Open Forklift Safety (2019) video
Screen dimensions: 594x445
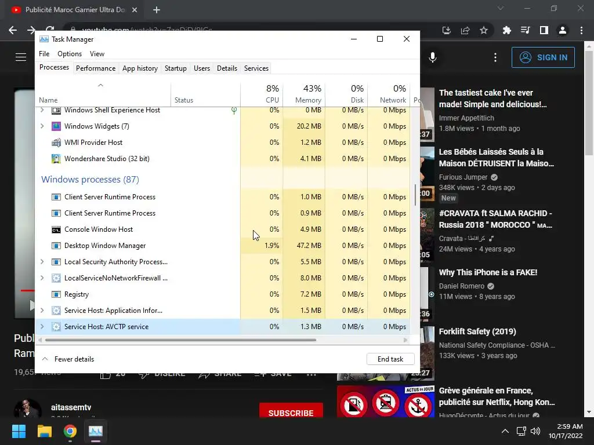pyautogui.click(x=477, y=331)
